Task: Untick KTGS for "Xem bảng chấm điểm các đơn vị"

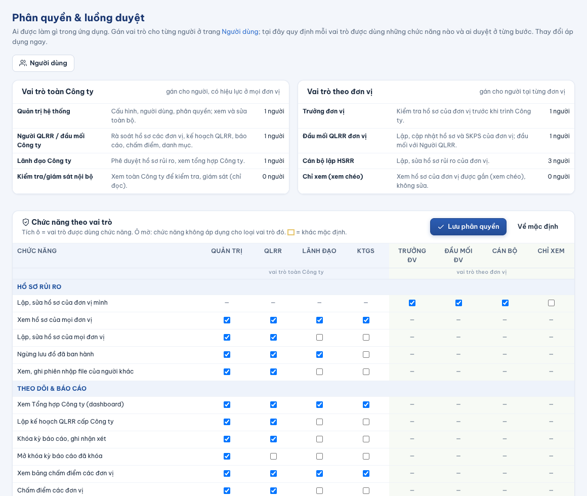Action: 366,474
